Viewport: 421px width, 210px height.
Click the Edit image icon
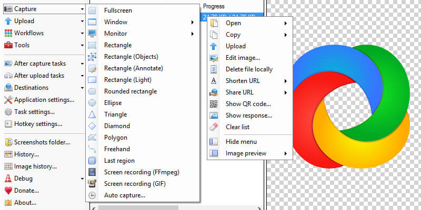pyautogui.click(x=214, y=58)
